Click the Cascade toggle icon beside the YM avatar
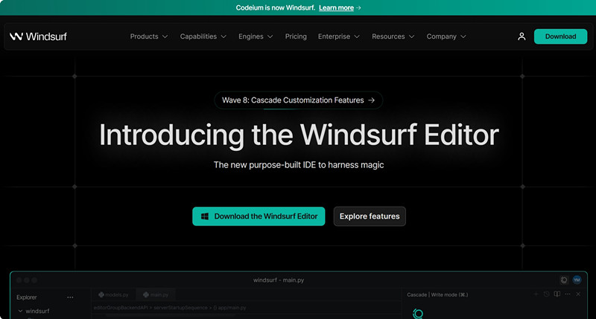The width and height of the screenshot is (596, 319). [564, 280]
